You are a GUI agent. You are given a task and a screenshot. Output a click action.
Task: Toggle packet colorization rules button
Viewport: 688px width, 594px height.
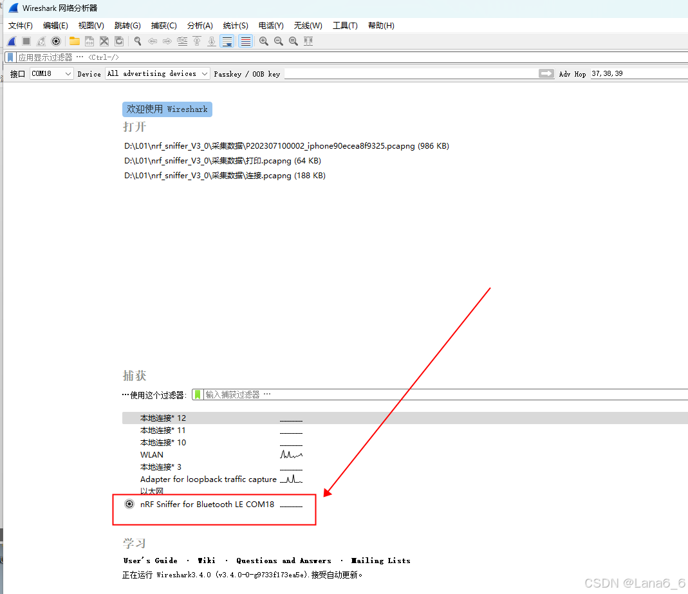click(x=246, y=41)
